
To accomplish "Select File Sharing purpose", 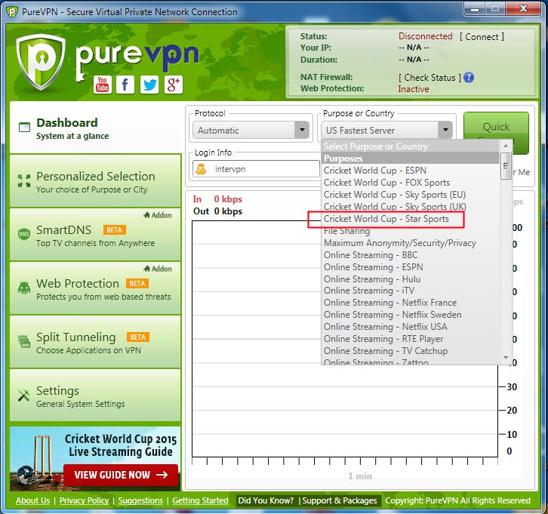I will pyautogui.click(x=411, y=231).
